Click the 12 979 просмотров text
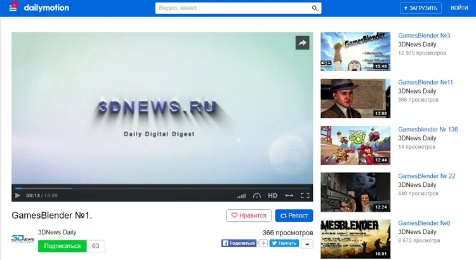This screenshot has height=260, width=476. pyautogui.click(x=422, y=53)
